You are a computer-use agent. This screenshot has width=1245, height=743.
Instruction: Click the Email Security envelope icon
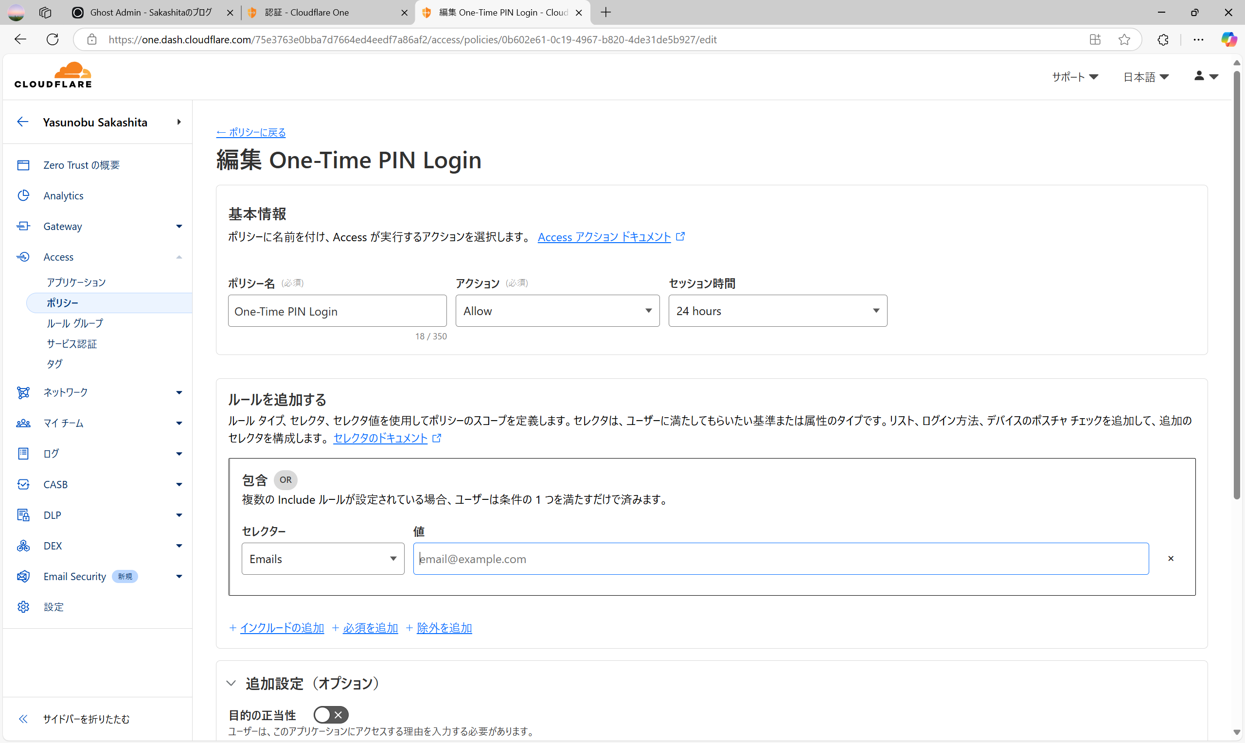23,576
